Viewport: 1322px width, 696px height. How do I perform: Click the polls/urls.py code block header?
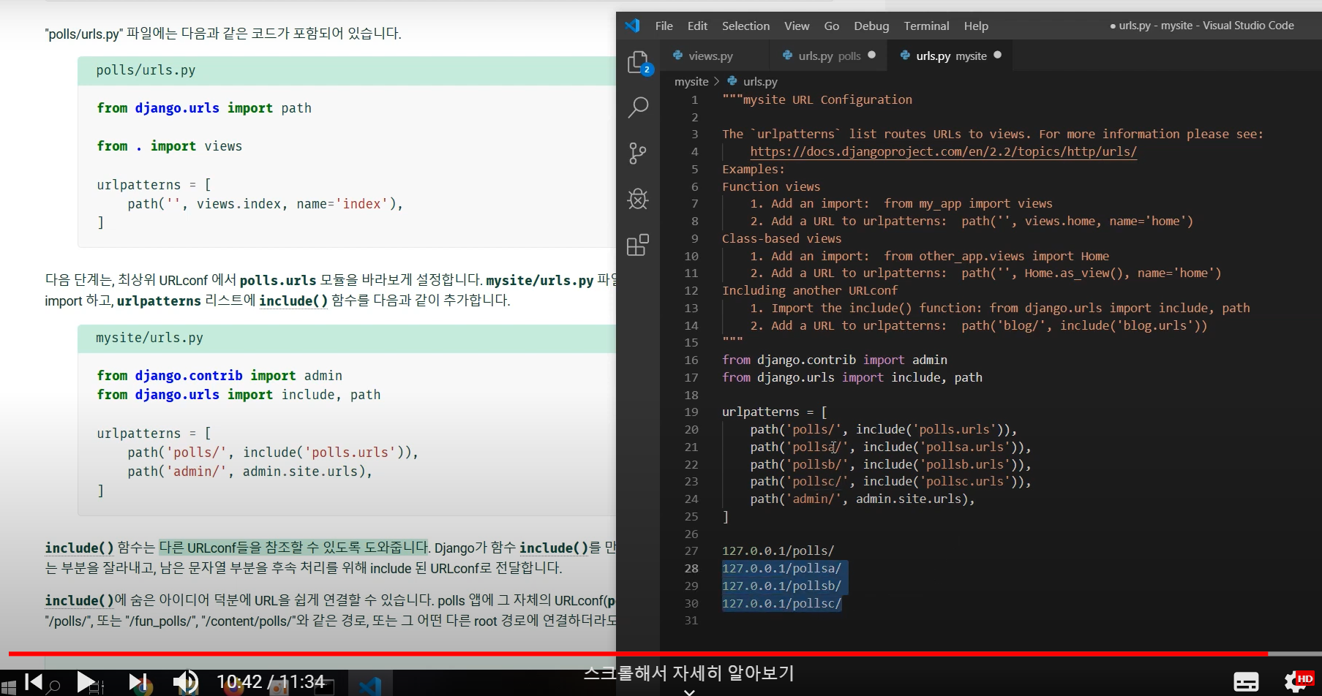[x=347, y=70]
